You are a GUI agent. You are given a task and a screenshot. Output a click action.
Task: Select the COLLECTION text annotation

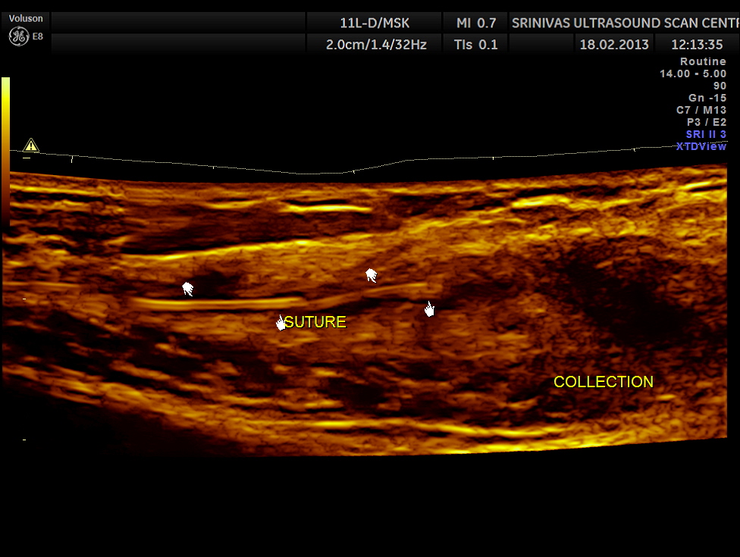(x=603, y=382)
